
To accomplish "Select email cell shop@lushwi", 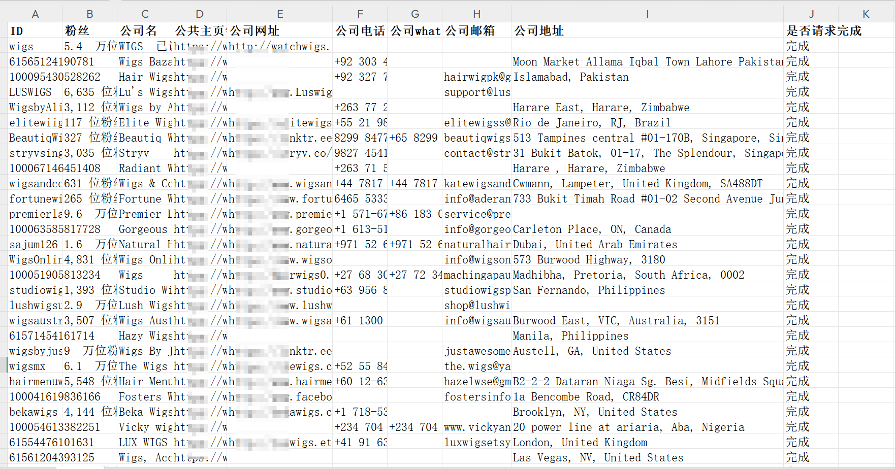I will pos(477,306).
